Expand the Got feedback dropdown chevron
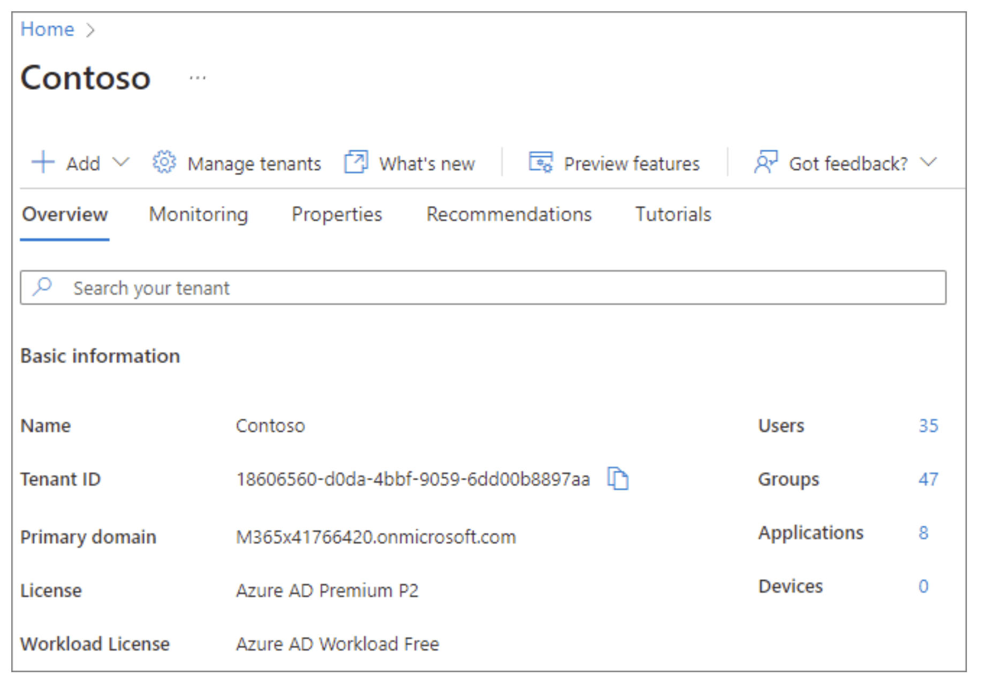Viewport: 983px width, 692px height. coord(928,162)
